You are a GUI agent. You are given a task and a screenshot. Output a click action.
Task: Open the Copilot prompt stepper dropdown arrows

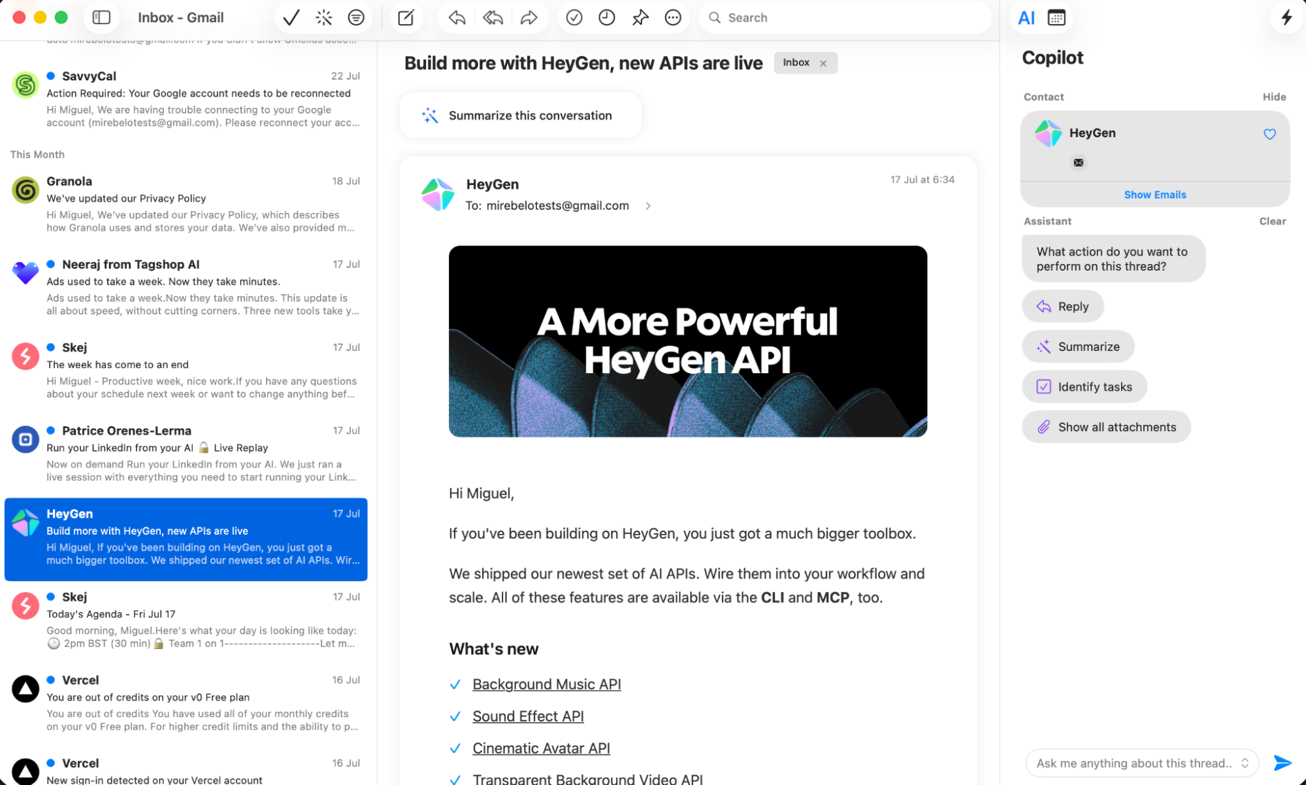[1245, 763]
